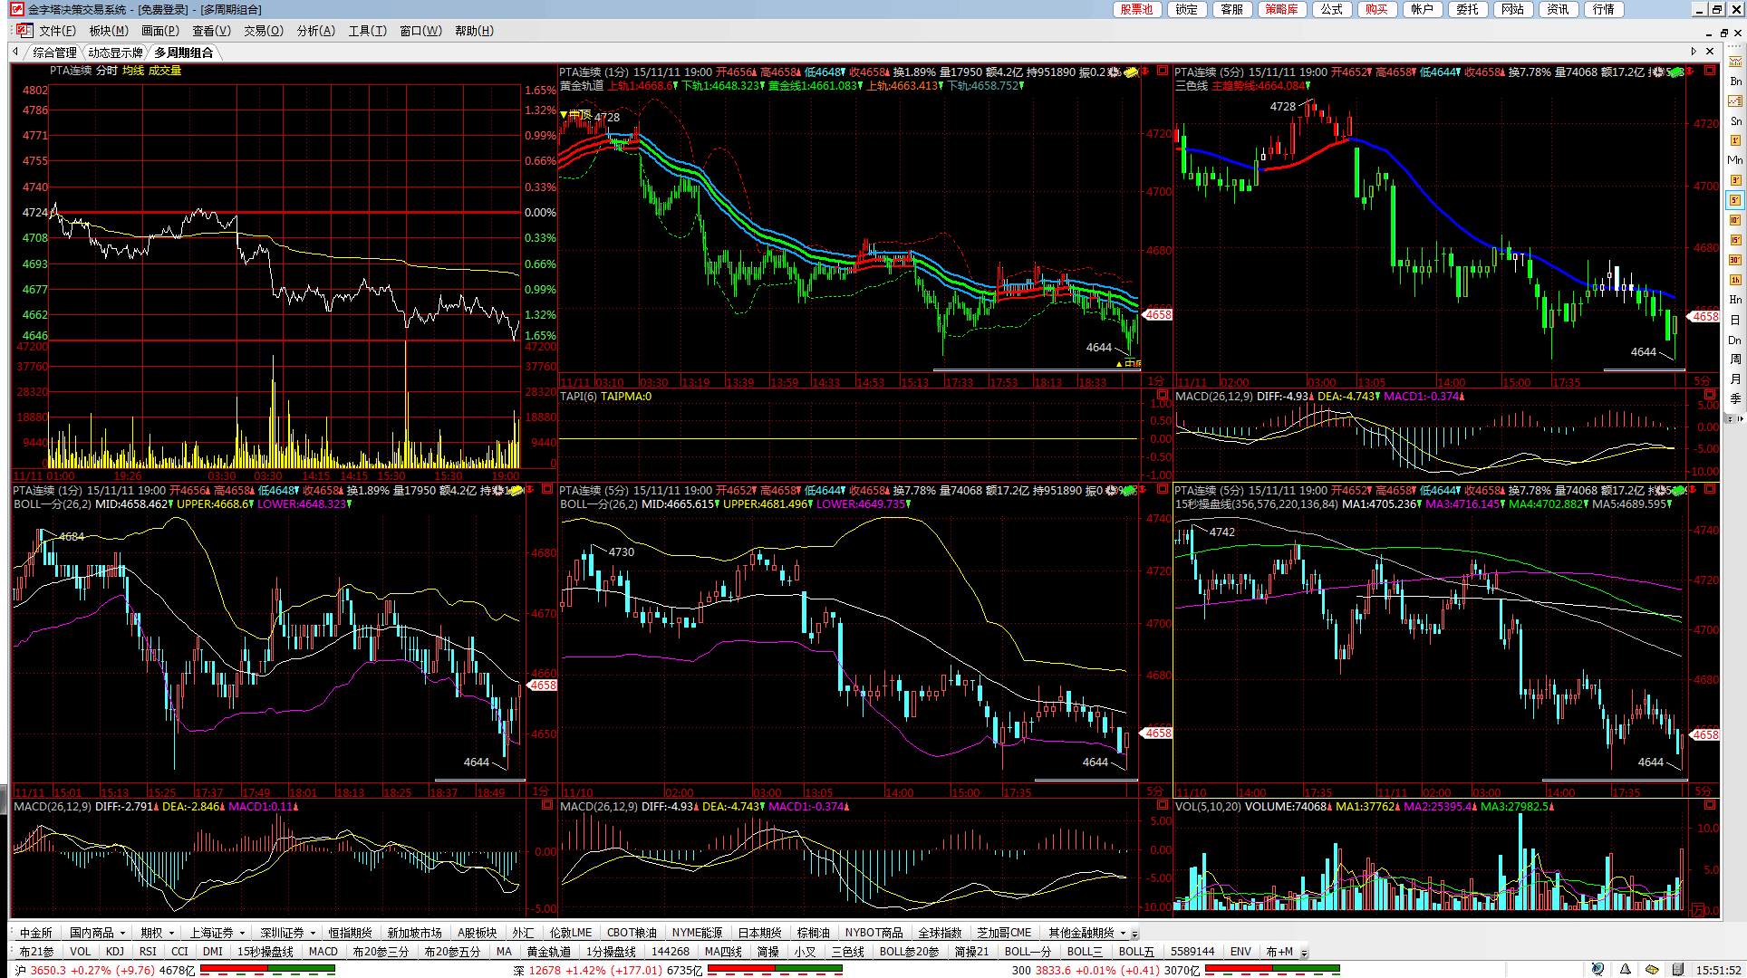
Task: Expand the 其他金融期货 dropdown
Action: point(1123,933)
